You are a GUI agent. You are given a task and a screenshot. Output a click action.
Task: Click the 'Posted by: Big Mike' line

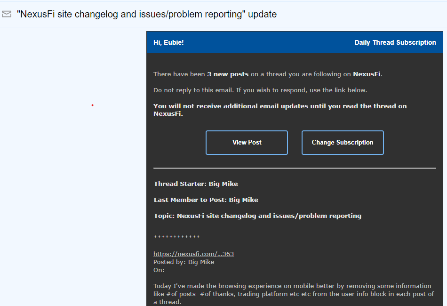[x=184, y=262]
